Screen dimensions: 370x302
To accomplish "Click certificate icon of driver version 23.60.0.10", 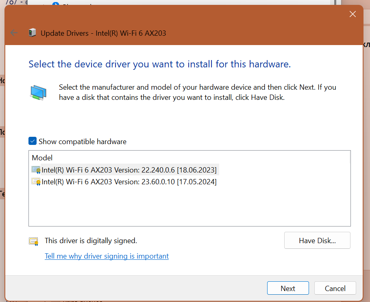I will pyautogui.click(x=36, y=181).
